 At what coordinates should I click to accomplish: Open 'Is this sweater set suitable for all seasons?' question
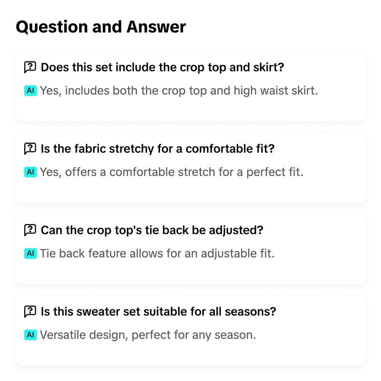pyautogui.click(x=159, y=311)
